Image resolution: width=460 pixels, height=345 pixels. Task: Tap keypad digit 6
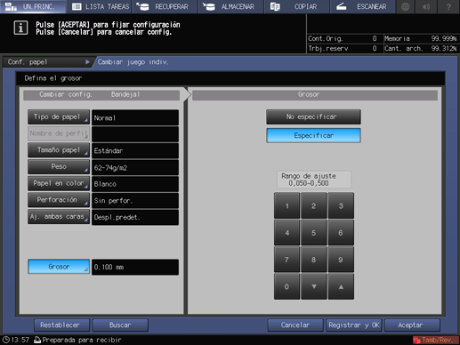pyautogui.click(x=341, y=233)
